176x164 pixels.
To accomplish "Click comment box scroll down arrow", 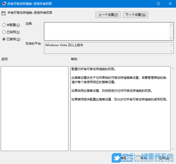I will pos(171,38).
